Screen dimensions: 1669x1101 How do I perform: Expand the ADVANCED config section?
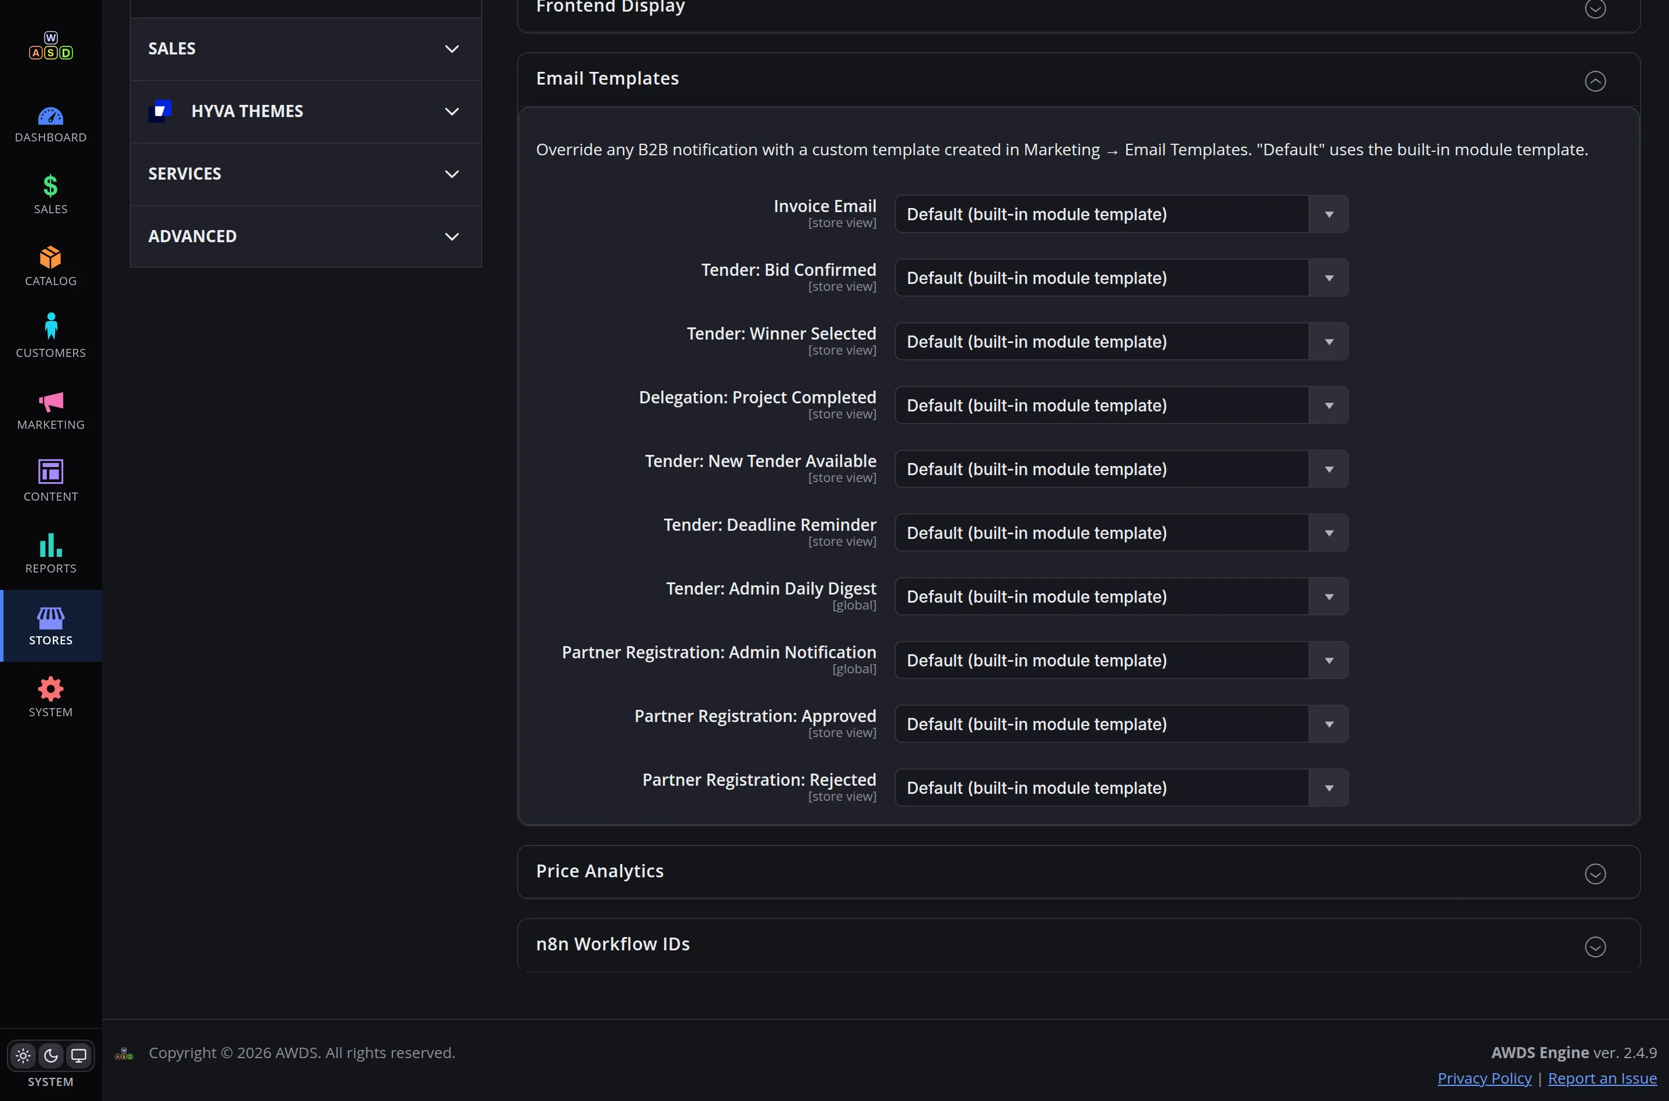[x=305, y=236]
